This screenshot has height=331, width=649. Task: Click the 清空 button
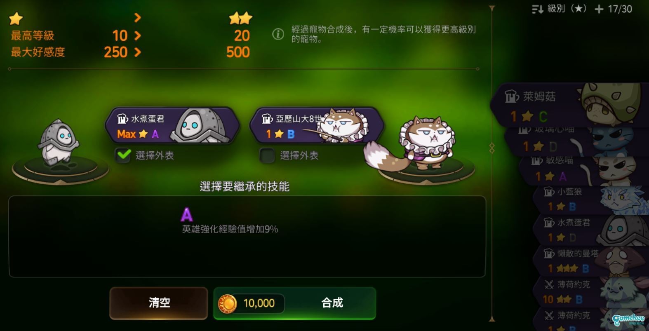[x=159, y=303]
